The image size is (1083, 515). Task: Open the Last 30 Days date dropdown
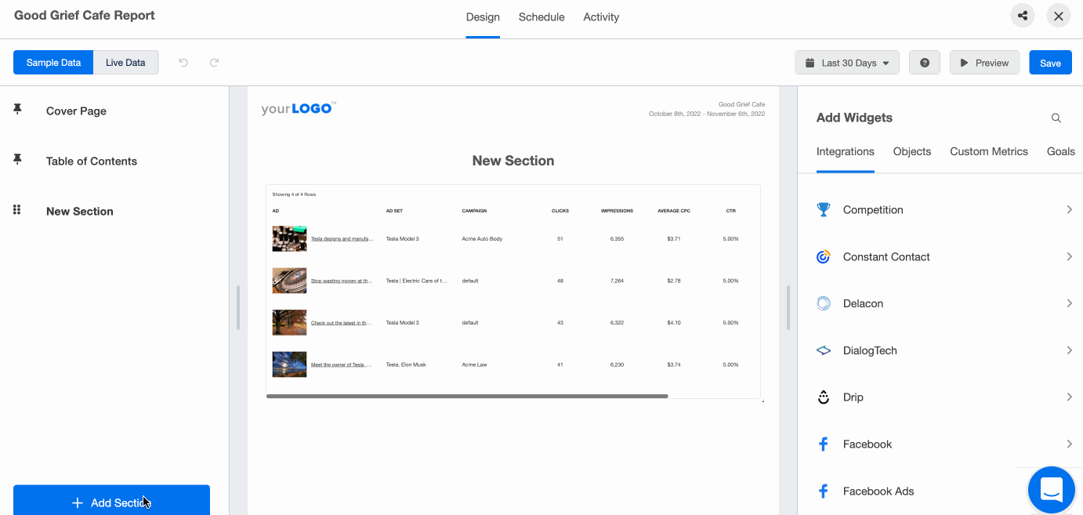point(846,63)
